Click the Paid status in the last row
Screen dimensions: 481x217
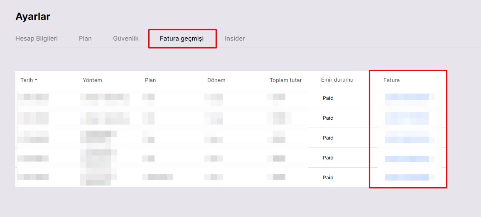click(x=328, y=178)
